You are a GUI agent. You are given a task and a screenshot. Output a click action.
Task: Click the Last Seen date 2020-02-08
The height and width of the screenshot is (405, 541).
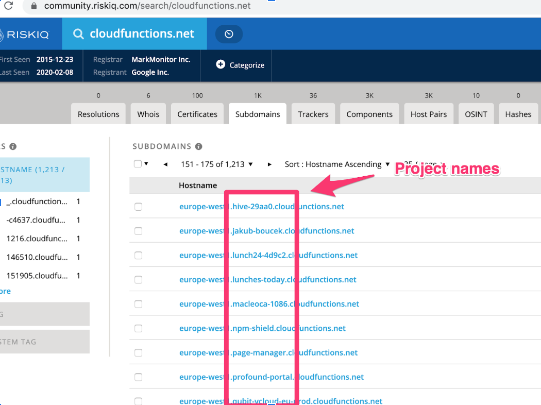point(55,72)
